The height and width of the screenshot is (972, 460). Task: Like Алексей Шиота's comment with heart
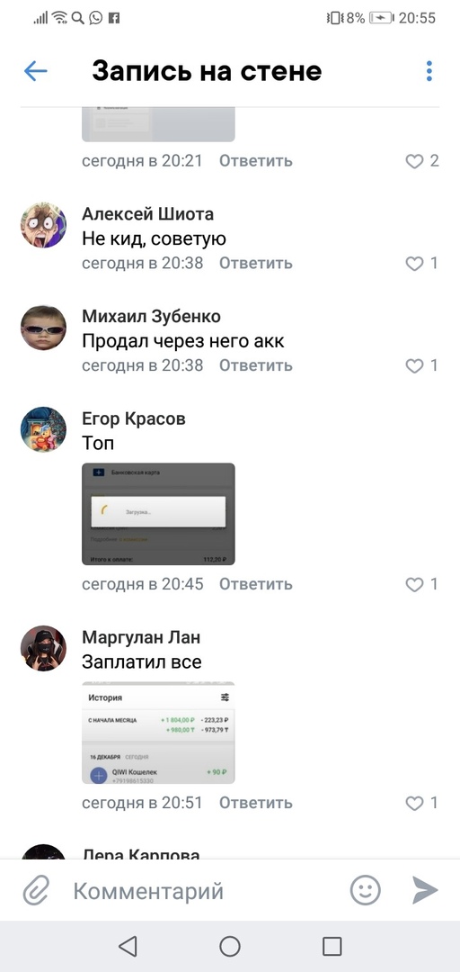coord(414,264)
